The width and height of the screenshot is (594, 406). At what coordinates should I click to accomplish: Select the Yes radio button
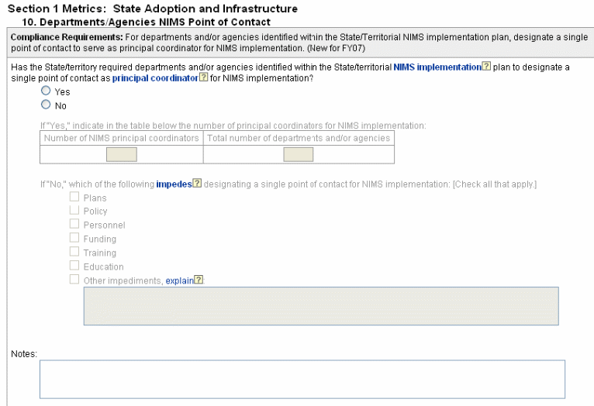[x=46, y=91]
